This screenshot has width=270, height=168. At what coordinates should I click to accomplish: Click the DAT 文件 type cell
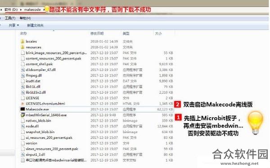tap(130, 81)
